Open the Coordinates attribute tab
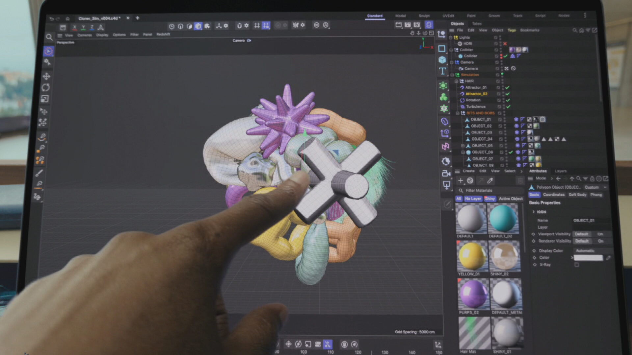The height and width of the screenshot is (355, 632). pyautogui.click(x=554, y=195)
